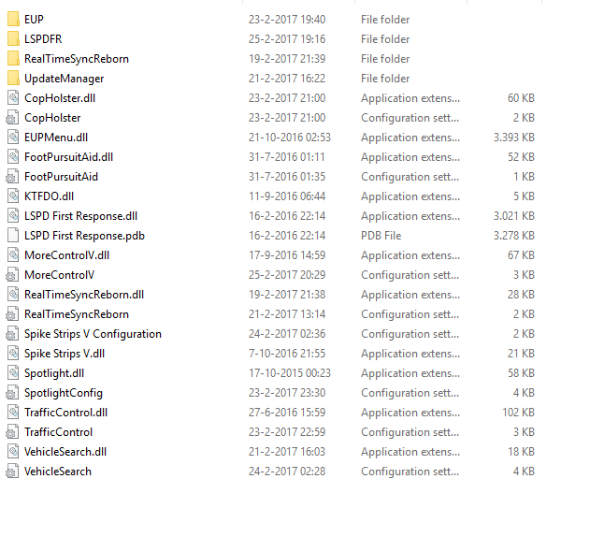Click the LSPDFR folder icon
The height and width of the screenshot is (537, 604).
point(13,39)
